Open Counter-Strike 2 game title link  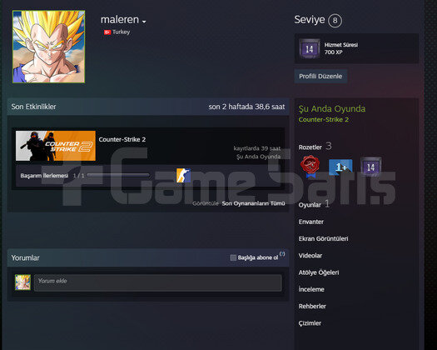point(122,139)
